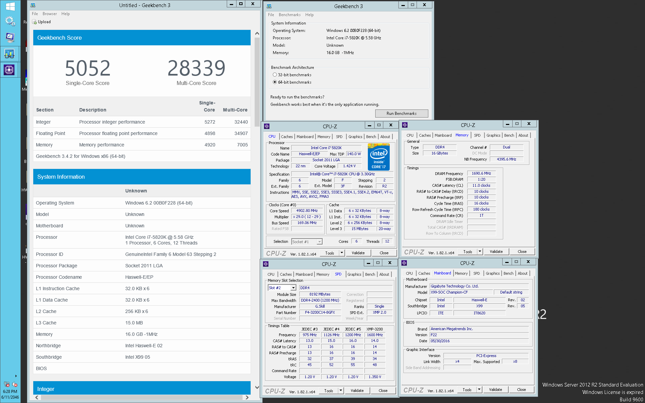Click the scroll-right arrow in Geekbench results
Image resolution: width=645 pixels, height=403 pixels.
(247, 397)
